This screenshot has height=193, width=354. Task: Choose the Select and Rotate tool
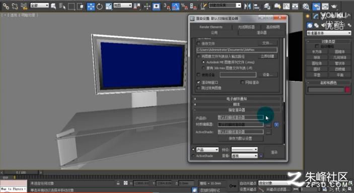point(100,7)
